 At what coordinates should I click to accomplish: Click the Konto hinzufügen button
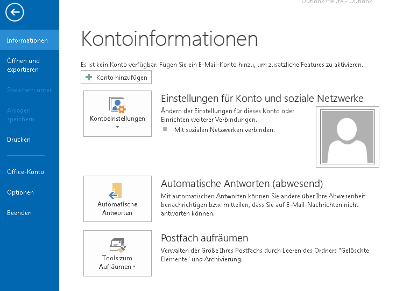tap(116, 77)
